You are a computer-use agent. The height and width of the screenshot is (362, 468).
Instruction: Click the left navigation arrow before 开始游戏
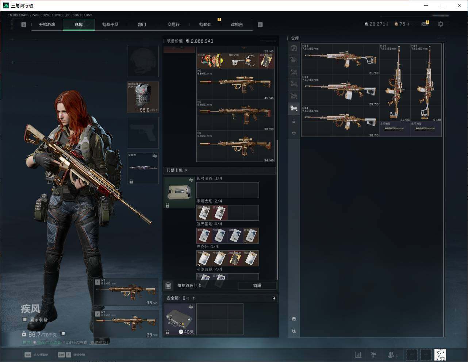coord(24,25)
